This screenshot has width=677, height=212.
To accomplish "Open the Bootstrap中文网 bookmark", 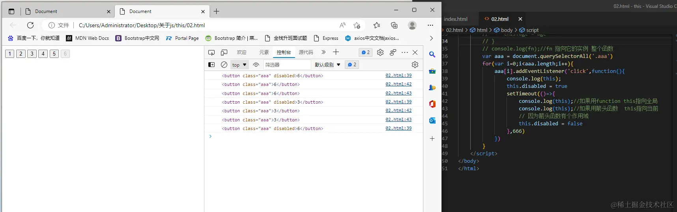I will pos(137,38).
